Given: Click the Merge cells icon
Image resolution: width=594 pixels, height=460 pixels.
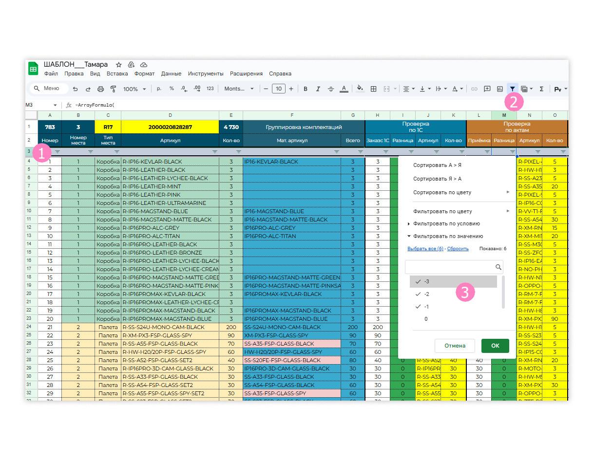Looking at the screenshot, I should (x=386, y=89).
